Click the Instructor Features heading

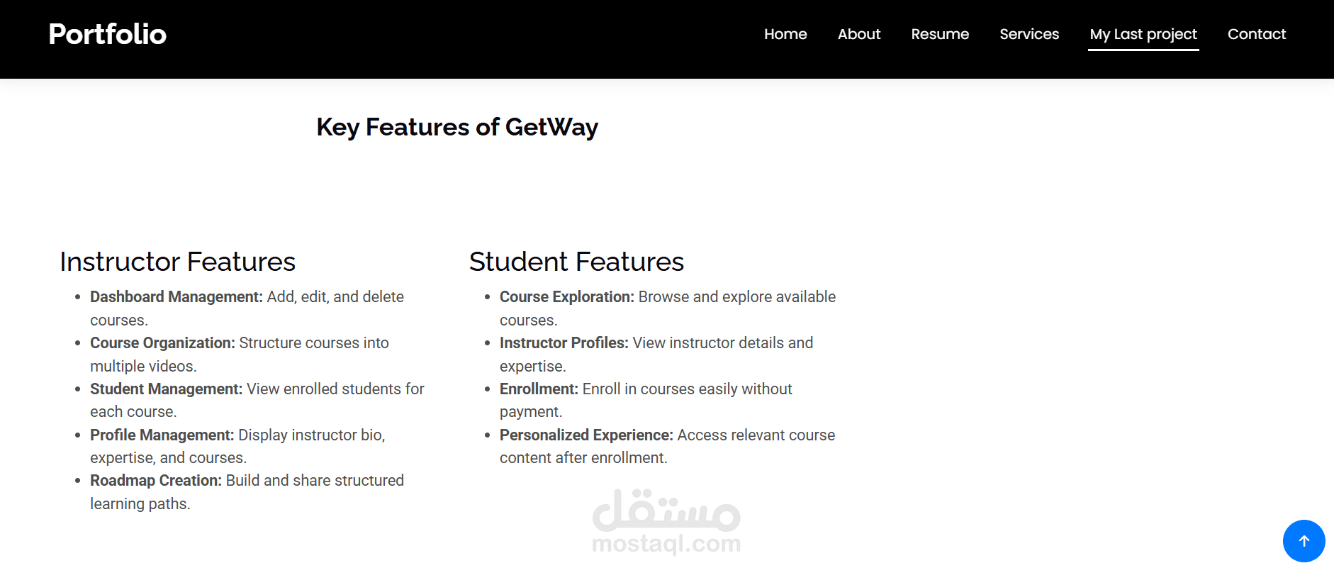(177, 262)
